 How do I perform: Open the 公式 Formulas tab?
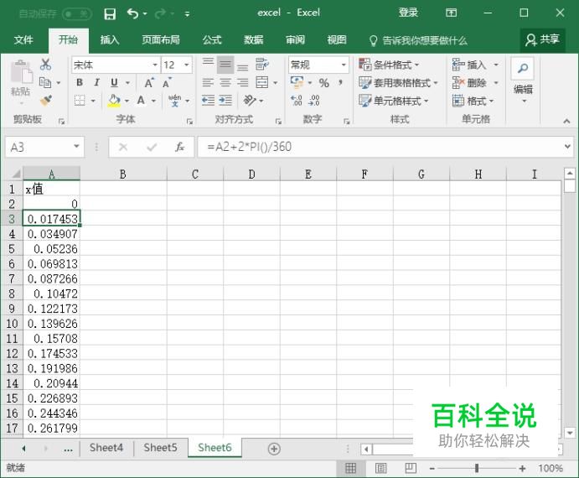coord(212,39)
